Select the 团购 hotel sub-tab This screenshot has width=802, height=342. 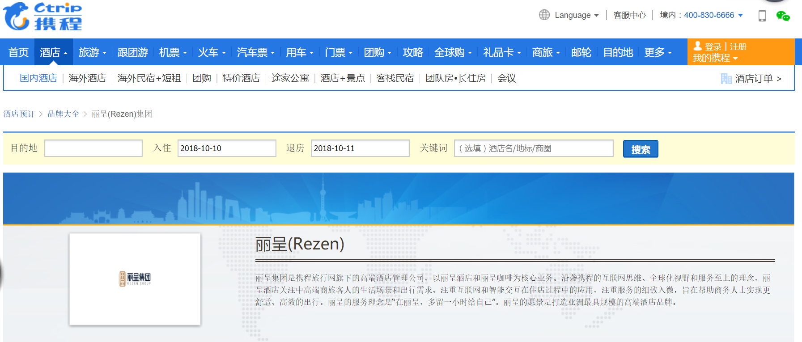[x=202, y=78]
